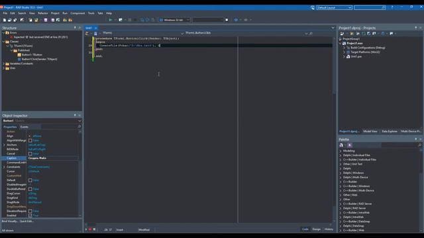
Task: Click the desktop layout icon beside Default Layout
Action: pos(313,7)
